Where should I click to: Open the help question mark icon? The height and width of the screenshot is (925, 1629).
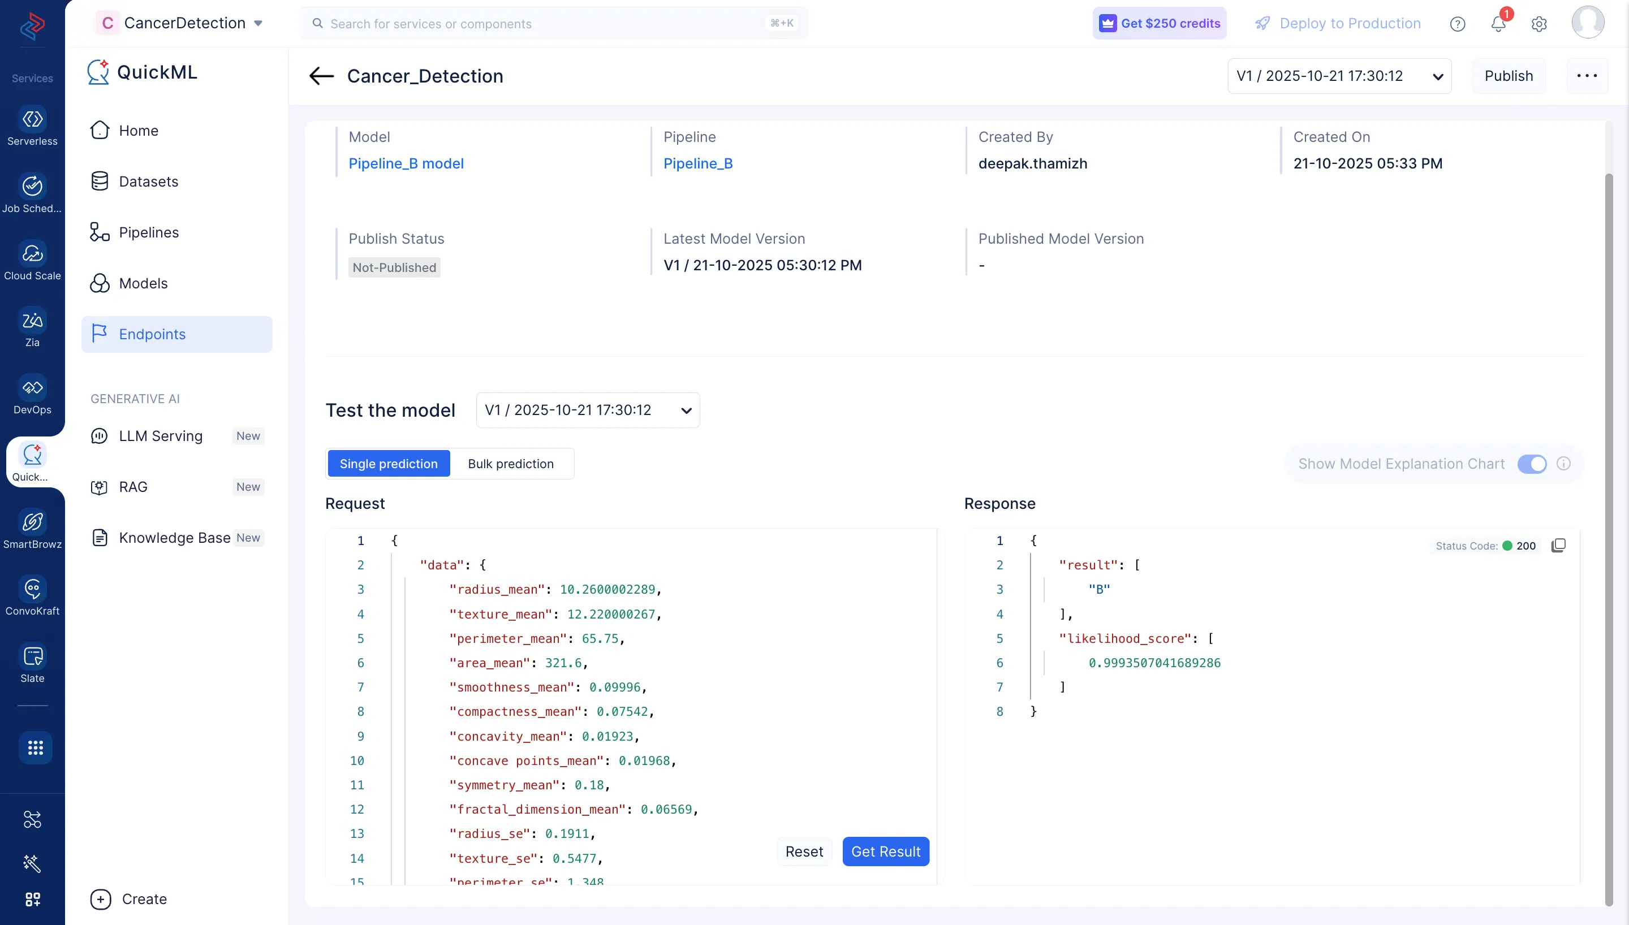pos(1458,24)
